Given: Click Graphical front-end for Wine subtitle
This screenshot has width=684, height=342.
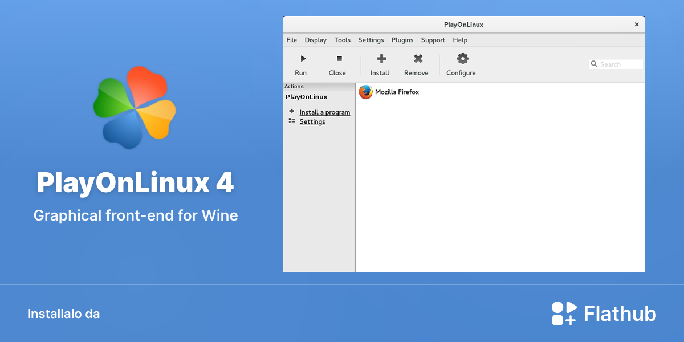Looking at the screenshot, I should (x=135, y=215).
